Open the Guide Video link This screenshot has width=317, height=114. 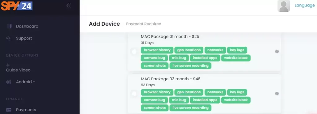[18, 70]
